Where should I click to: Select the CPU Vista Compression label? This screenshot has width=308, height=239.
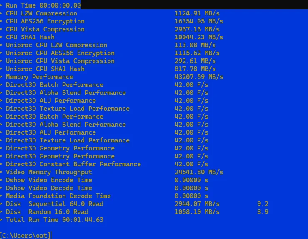(x=45, y=29)
